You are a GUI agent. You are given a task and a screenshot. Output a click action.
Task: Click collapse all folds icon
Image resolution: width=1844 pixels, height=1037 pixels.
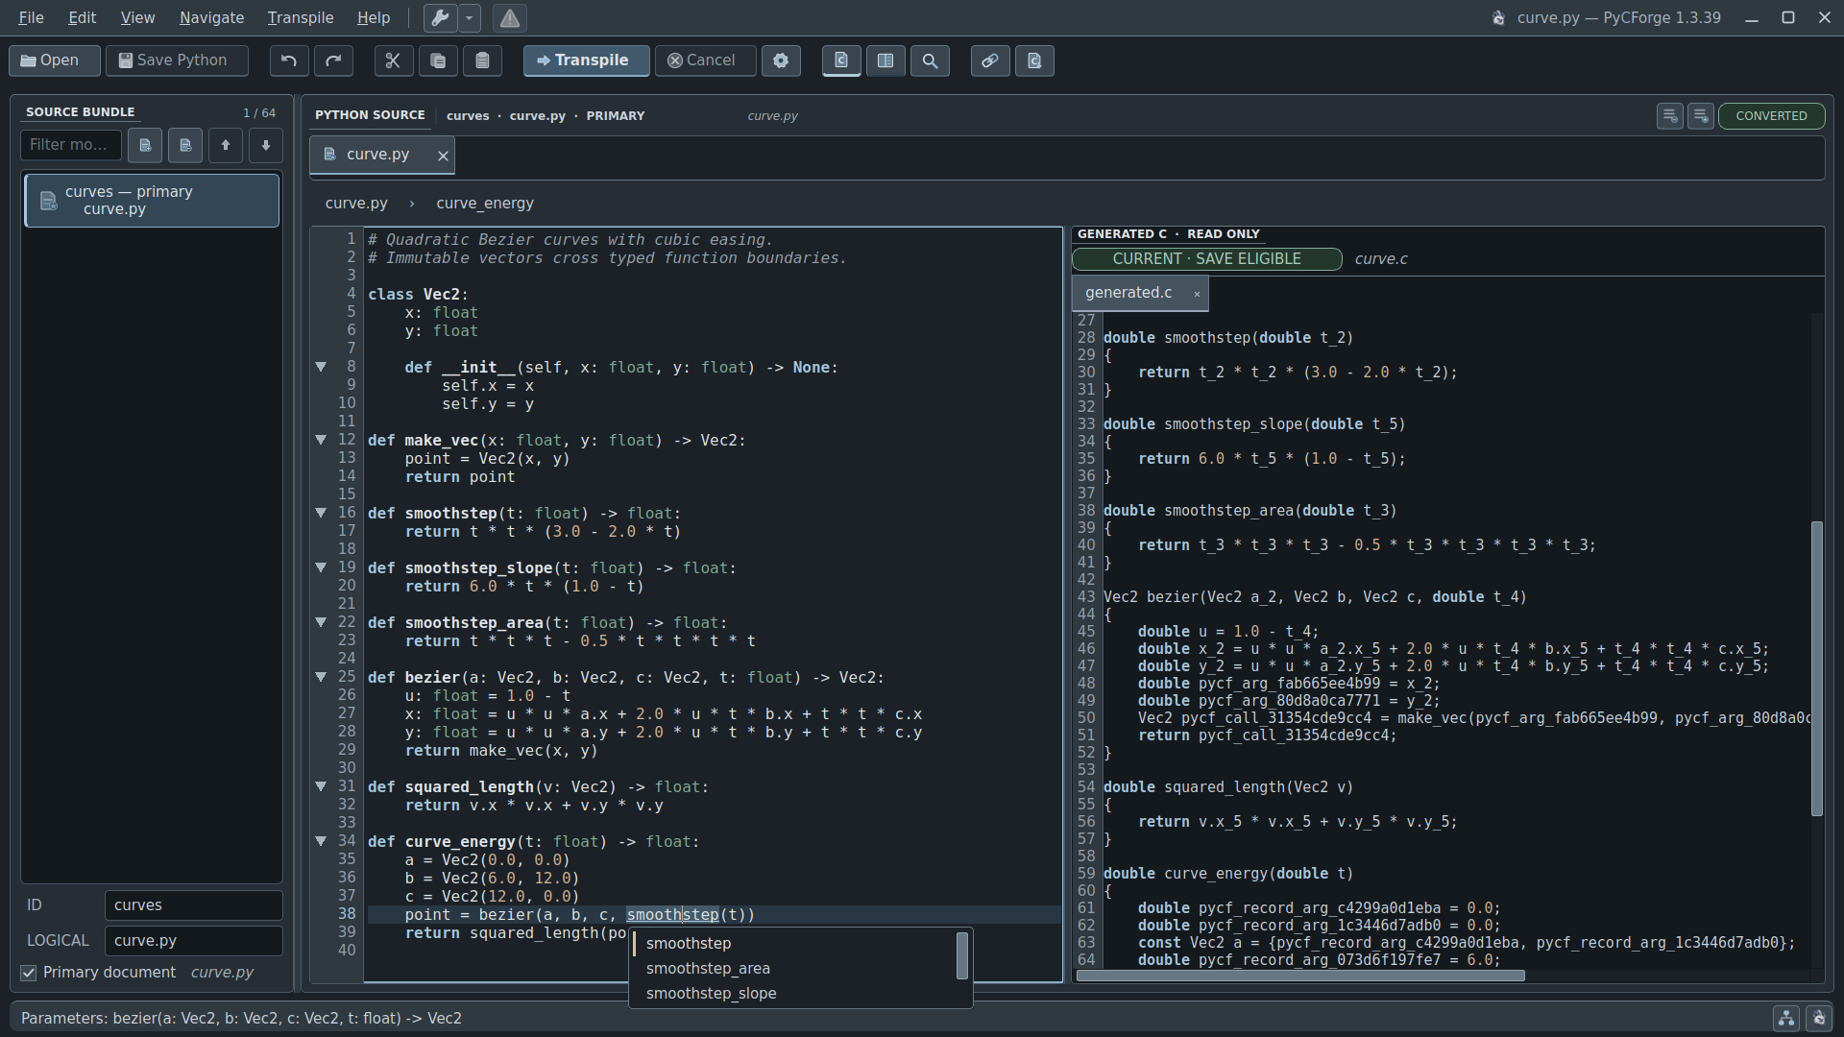pyautogui.click(x=1670, y=115)
